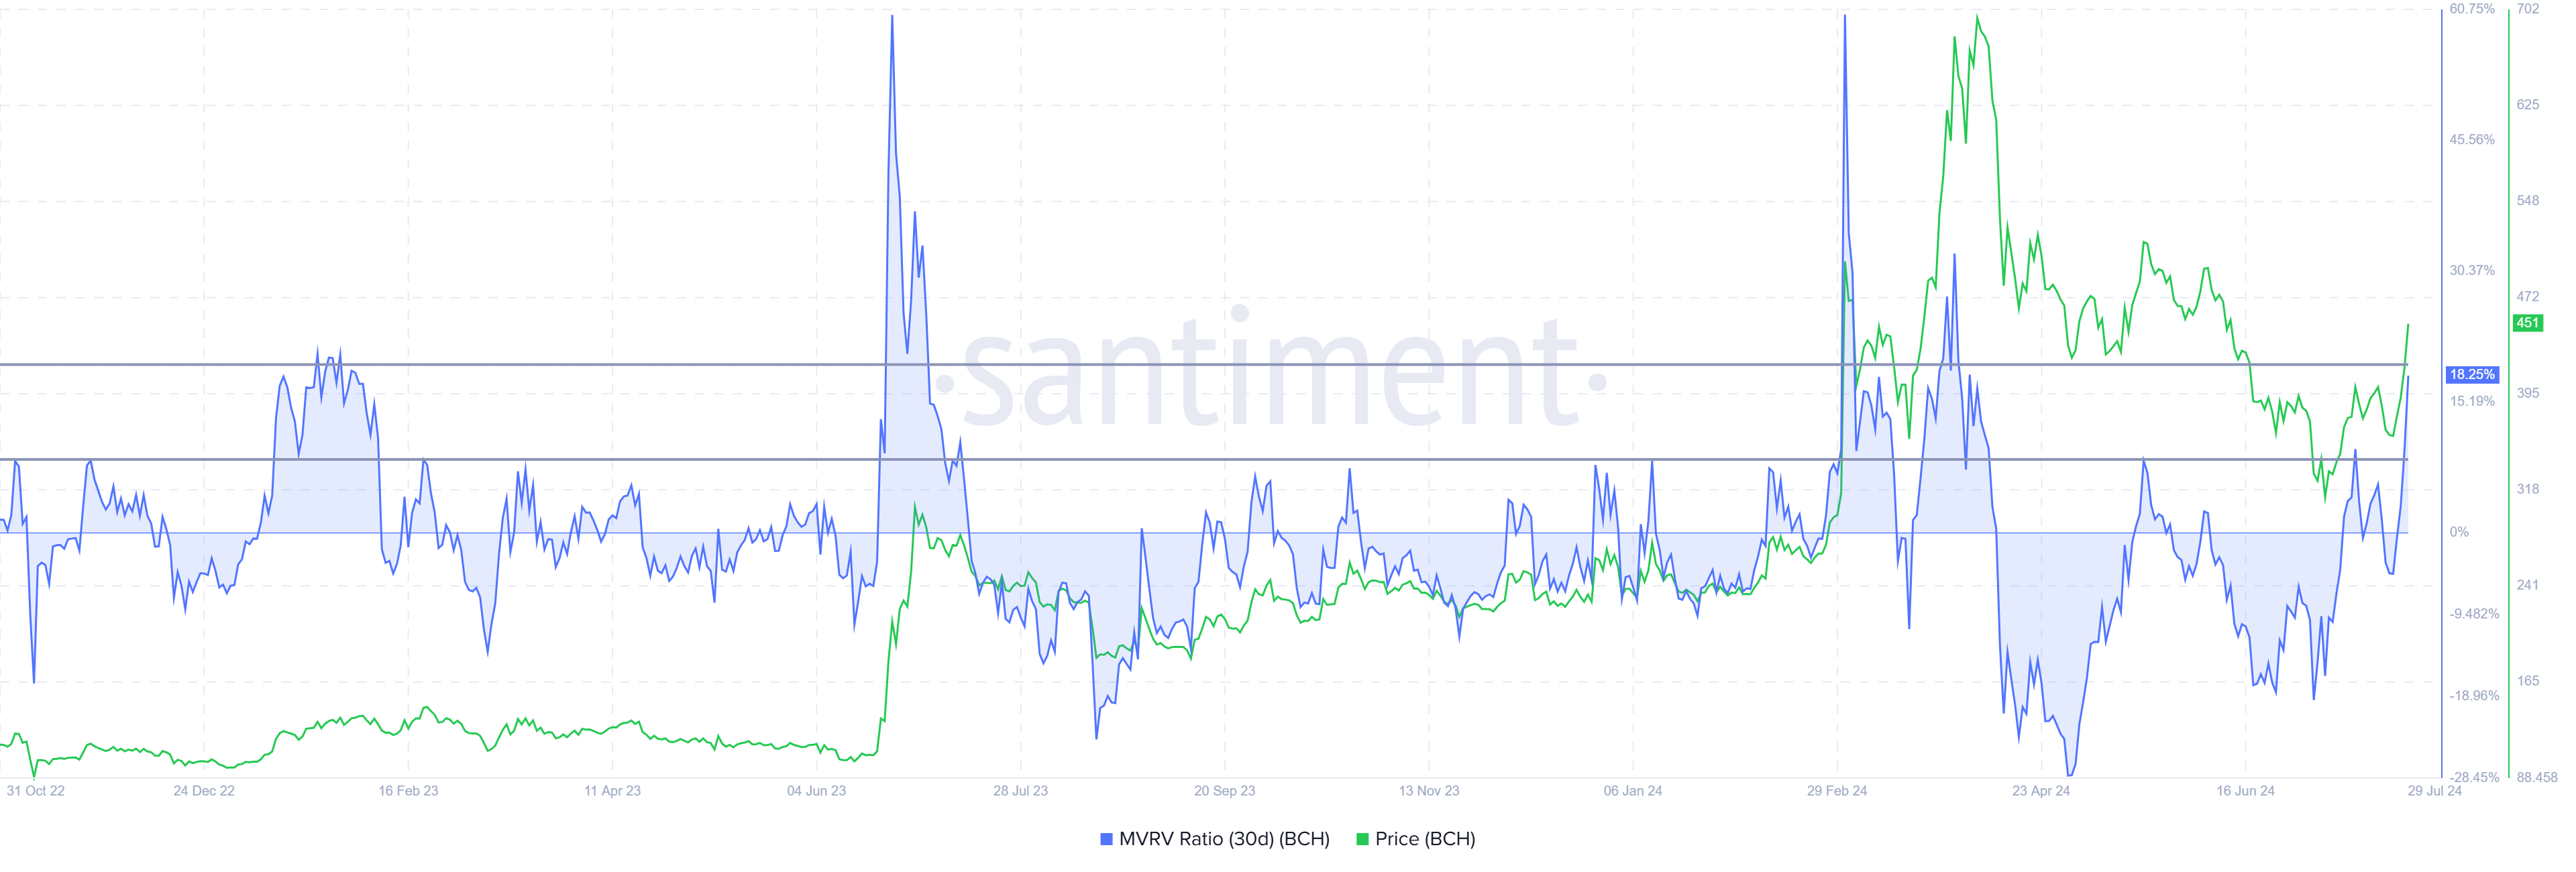This screenshot has width=2576, height=872.
Task: Select the 16 Feb 23 date label
Action: (x=408, y=791)
